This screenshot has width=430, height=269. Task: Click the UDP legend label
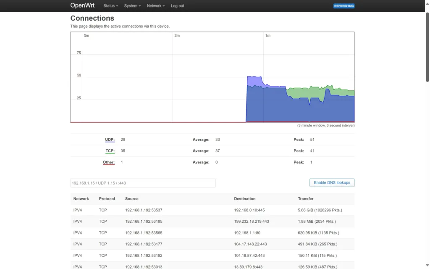tap(110, 140)
